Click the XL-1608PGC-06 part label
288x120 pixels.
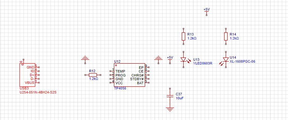click(242, 61)
